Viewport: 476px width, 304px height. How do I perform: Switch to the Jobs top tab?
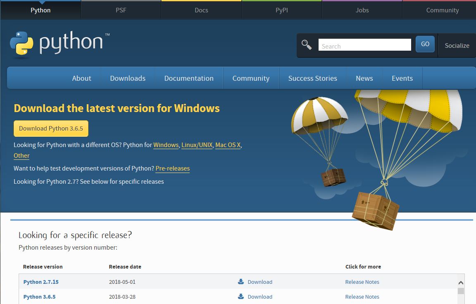tap(362, 10)
